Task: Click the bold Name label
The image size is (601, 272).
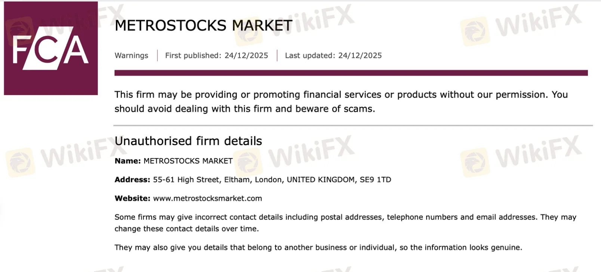Action: [127, 161]
